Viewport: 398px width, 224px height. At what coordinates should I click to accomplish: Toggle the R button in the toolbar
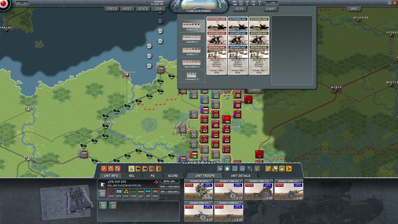click(x=131, y=169)
